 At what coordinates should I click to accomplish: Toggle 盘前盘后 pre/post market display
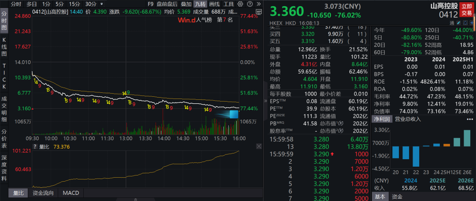167,4
